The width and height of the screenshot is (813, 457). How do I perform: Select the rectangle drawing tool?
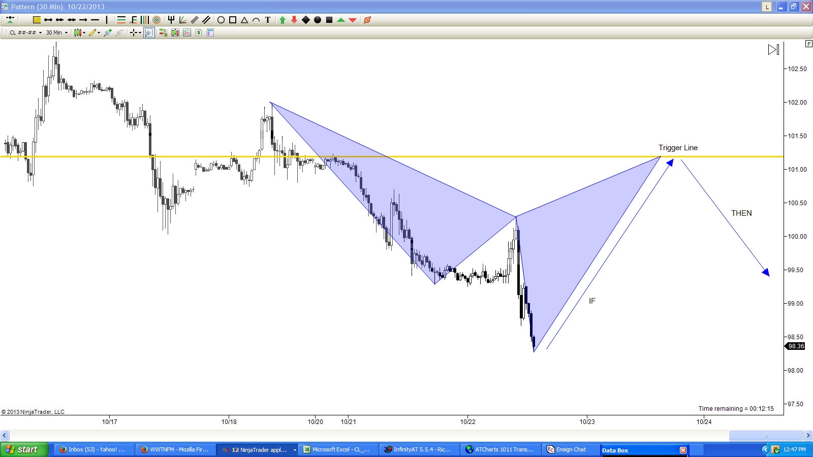click(233, 20)
